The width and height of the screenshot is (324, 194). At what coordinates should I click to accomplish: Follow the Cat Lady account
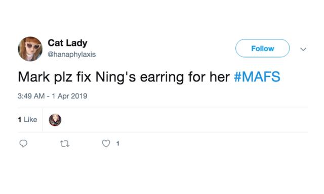[x=262, y=48]
